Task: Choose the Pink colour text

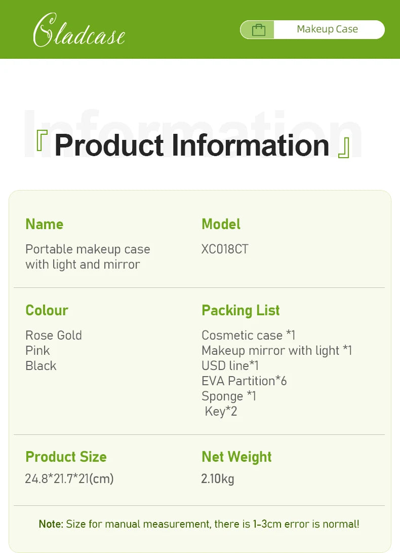Action: tap(37, 350)
